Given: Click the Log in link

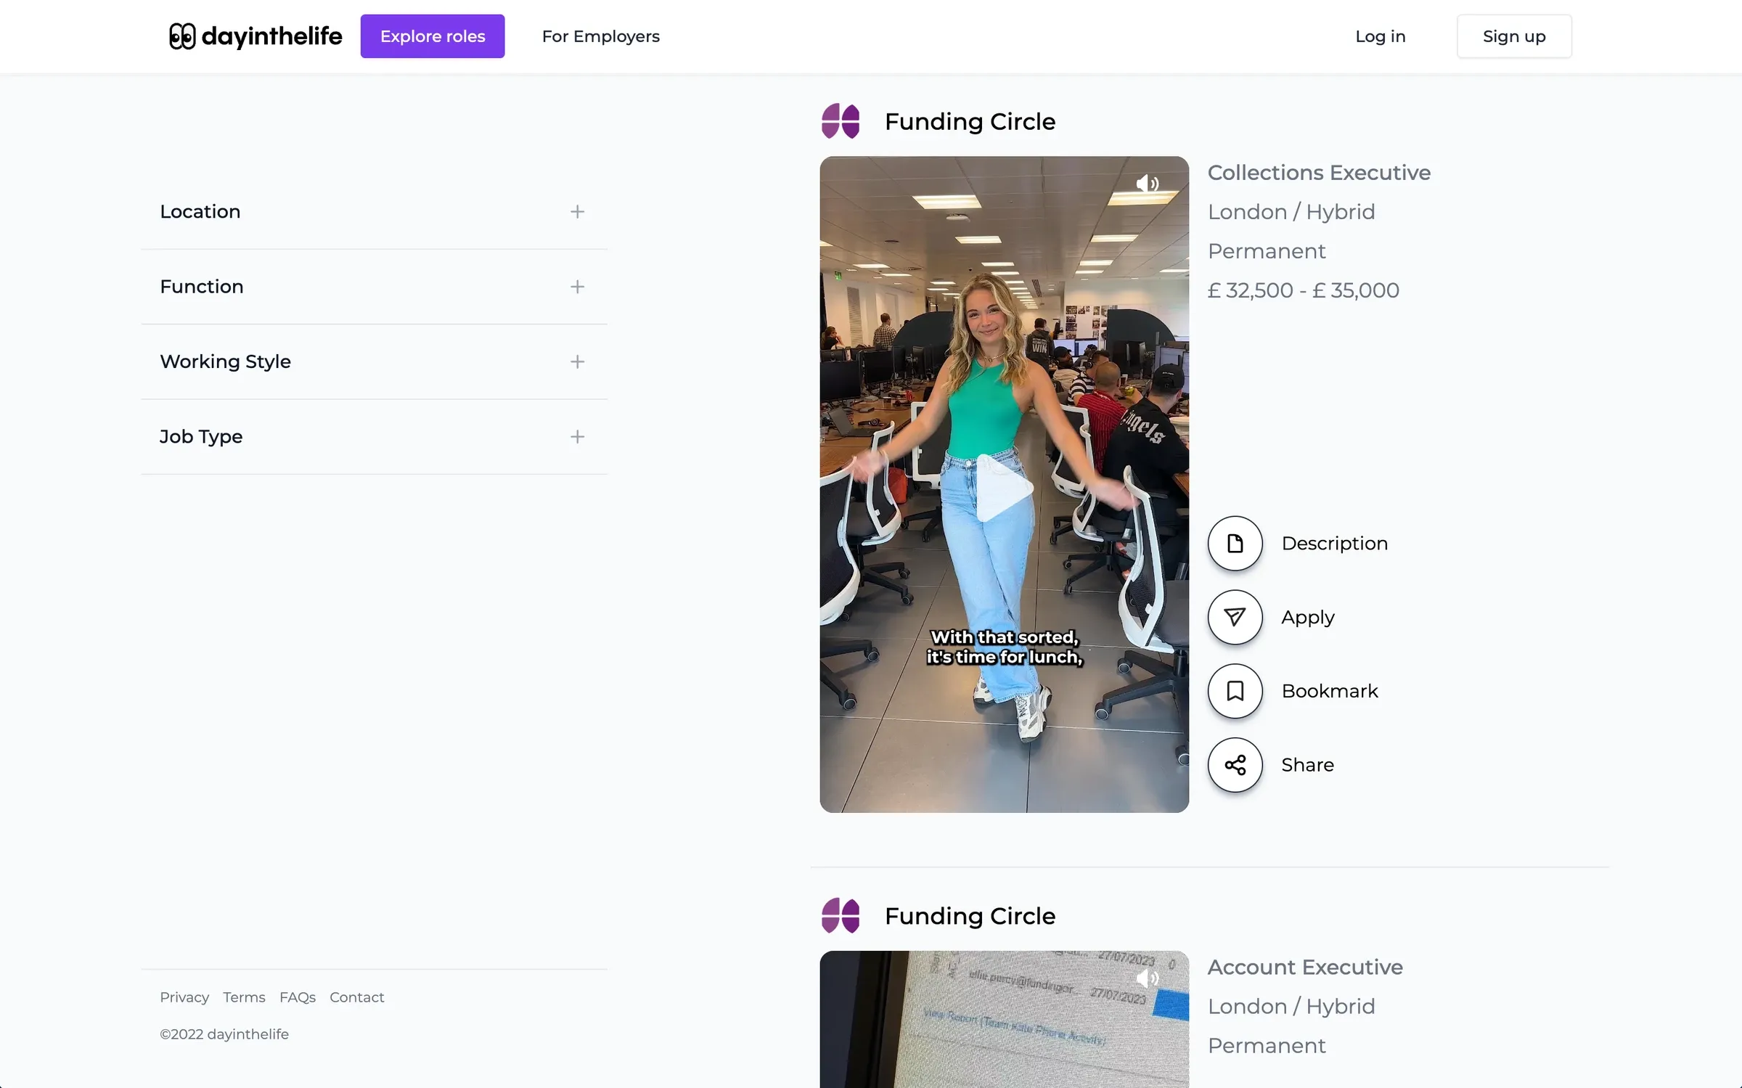Looking at the screenshot, I should tap(1380, 36).
